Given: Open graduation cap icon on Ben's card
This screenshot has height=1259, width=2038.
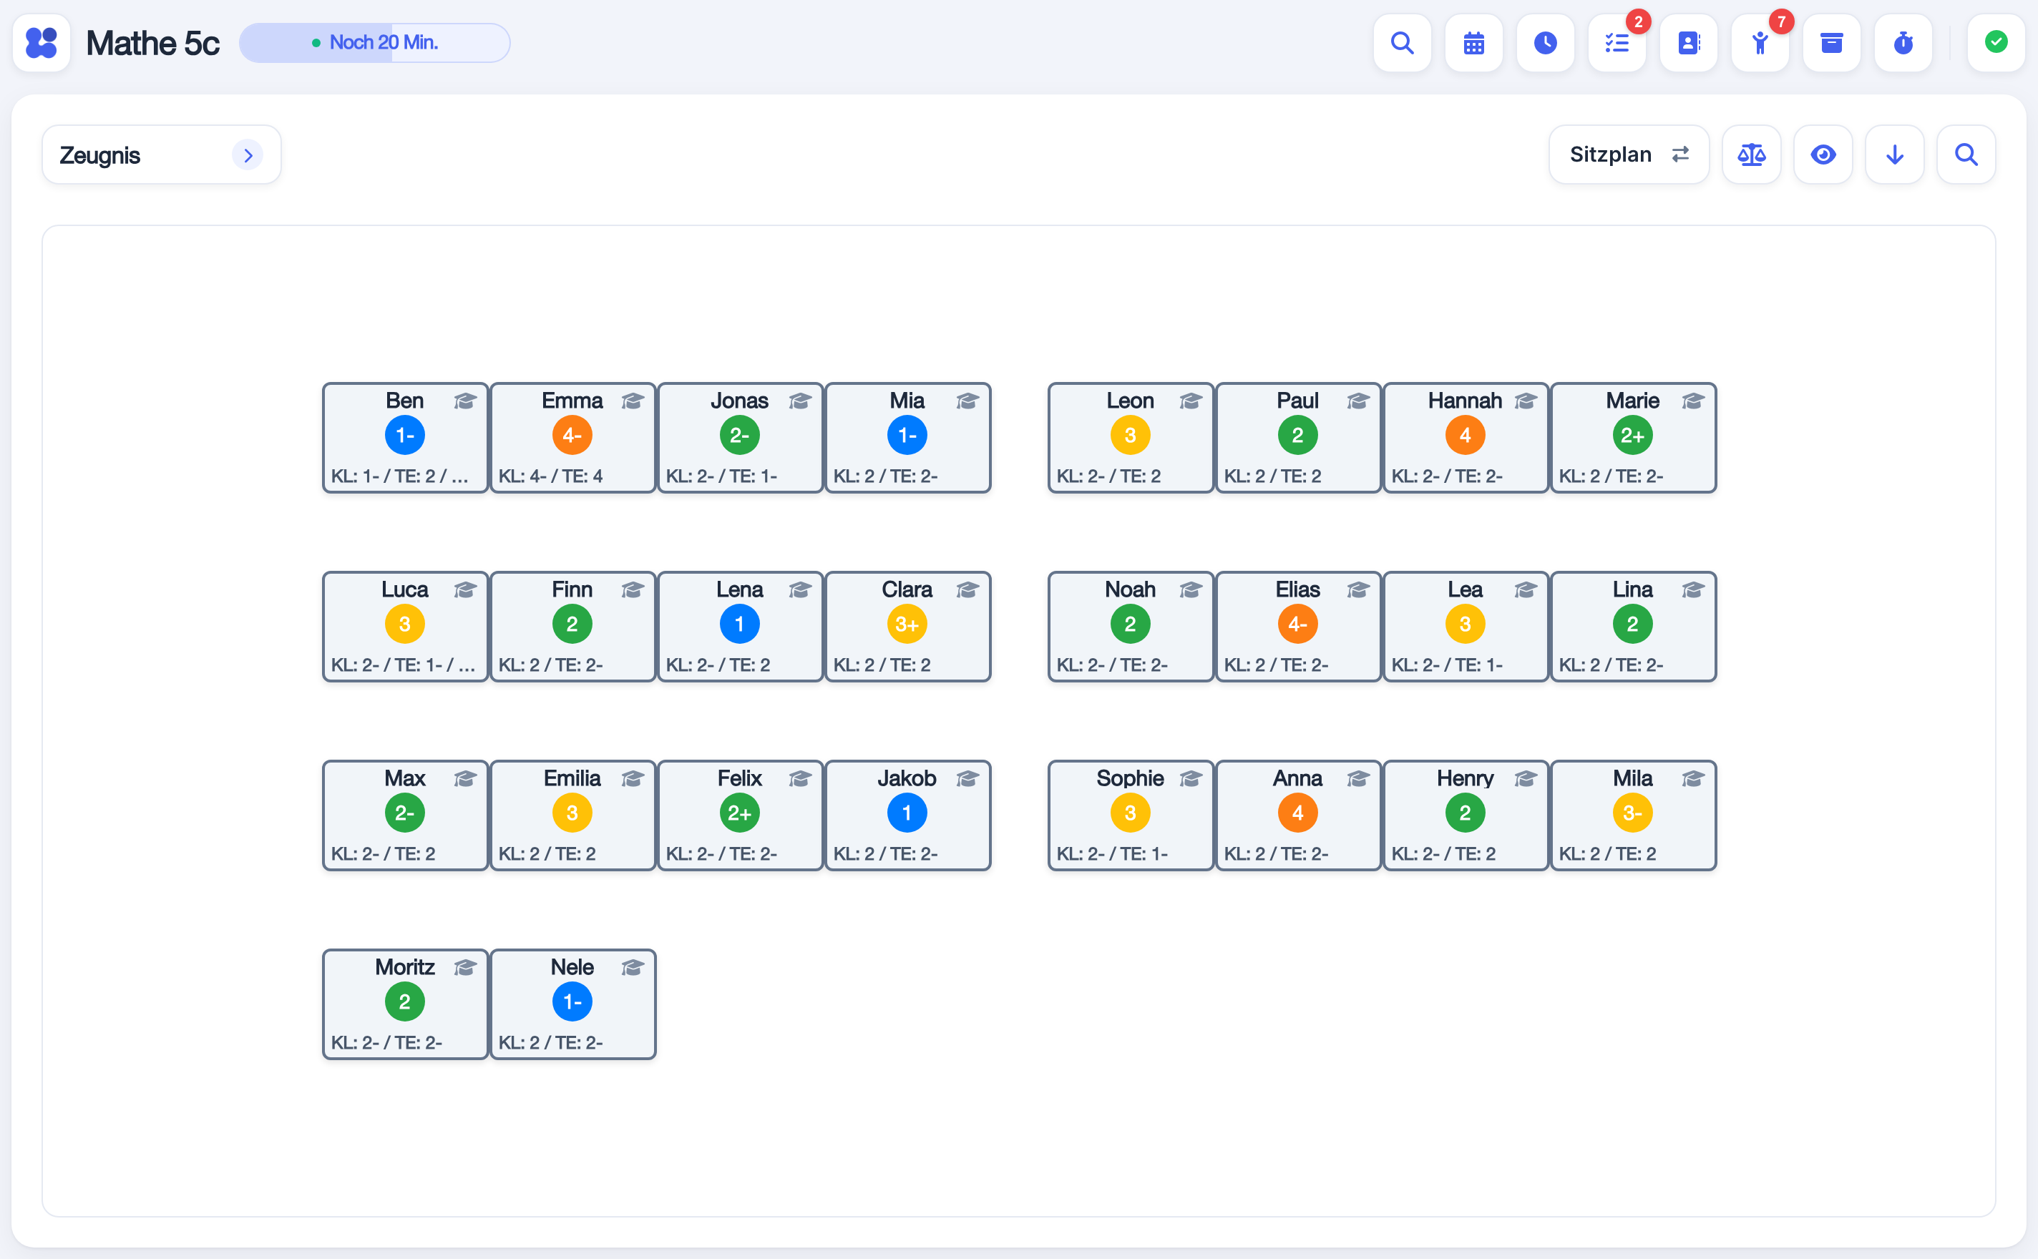Looking at the screenshot, I should click(464, 401).
